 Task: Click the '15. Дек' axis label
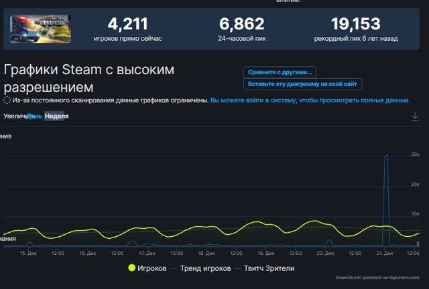click(28, 254)
